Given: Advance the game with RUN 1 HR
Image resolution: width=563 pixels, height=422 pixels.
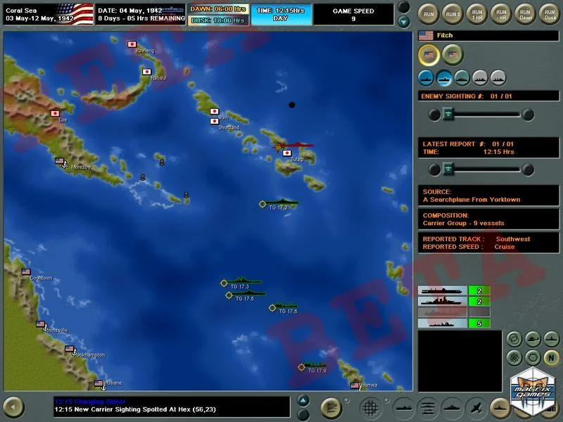Looking at the screenshot, I should 476,13.
